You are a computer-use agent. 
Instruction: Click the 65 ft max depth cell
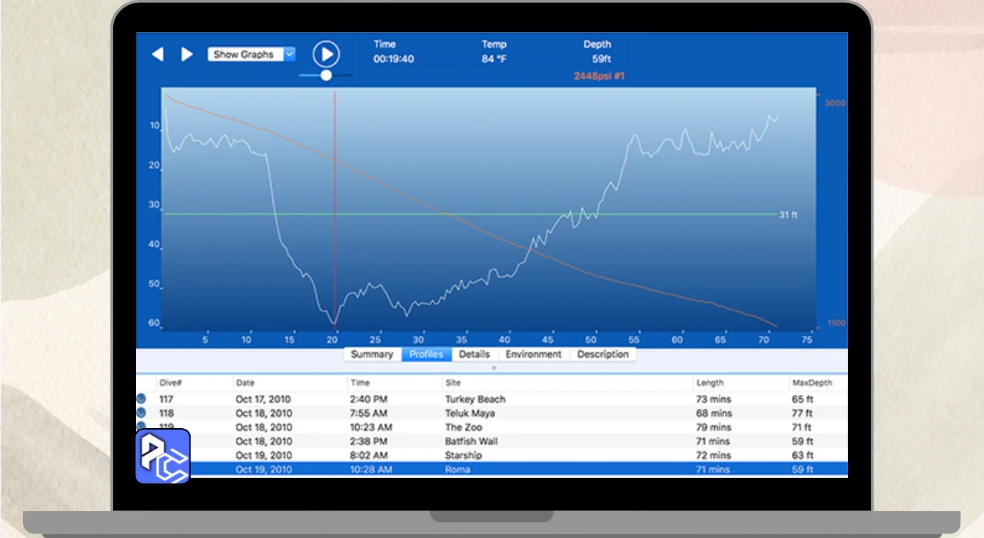pyautogui.click(x=803, y=399)
